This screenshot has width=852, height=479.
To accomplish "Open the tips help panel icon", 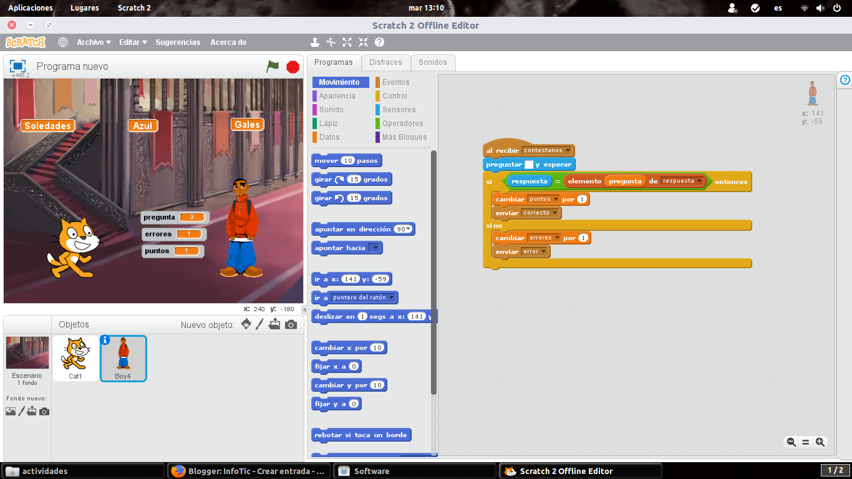I will pyautogui.click(x=845, y=80).
